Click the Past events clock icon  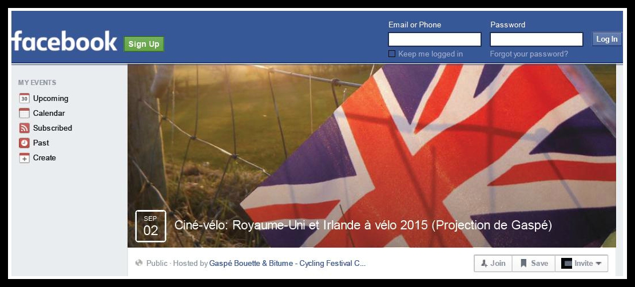click(24, 143)
